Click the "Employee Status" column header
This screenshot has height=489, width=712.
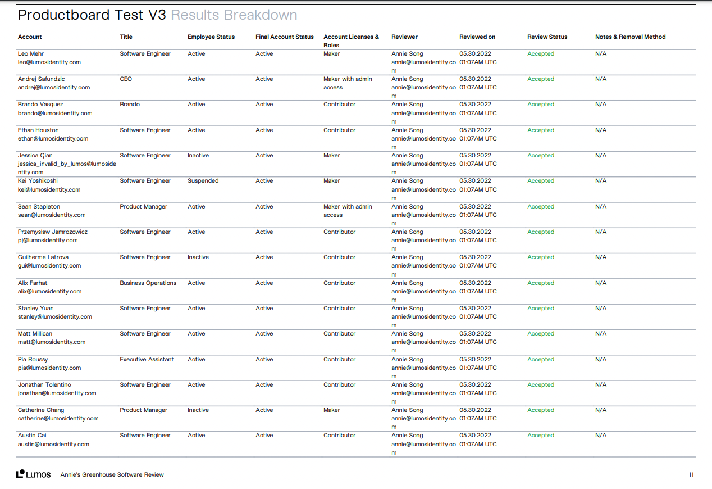pos(211,37)
